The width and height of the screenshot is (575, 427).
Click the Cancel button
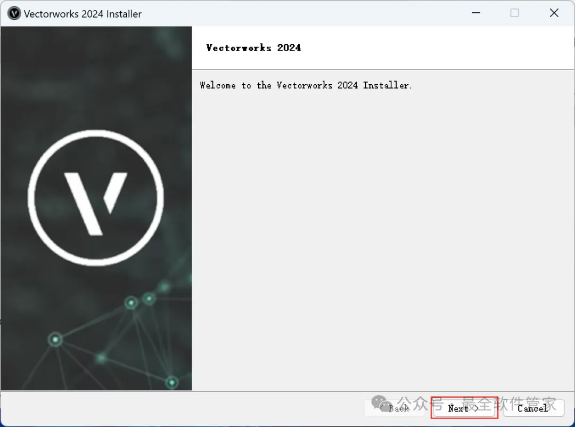[533, 408]
